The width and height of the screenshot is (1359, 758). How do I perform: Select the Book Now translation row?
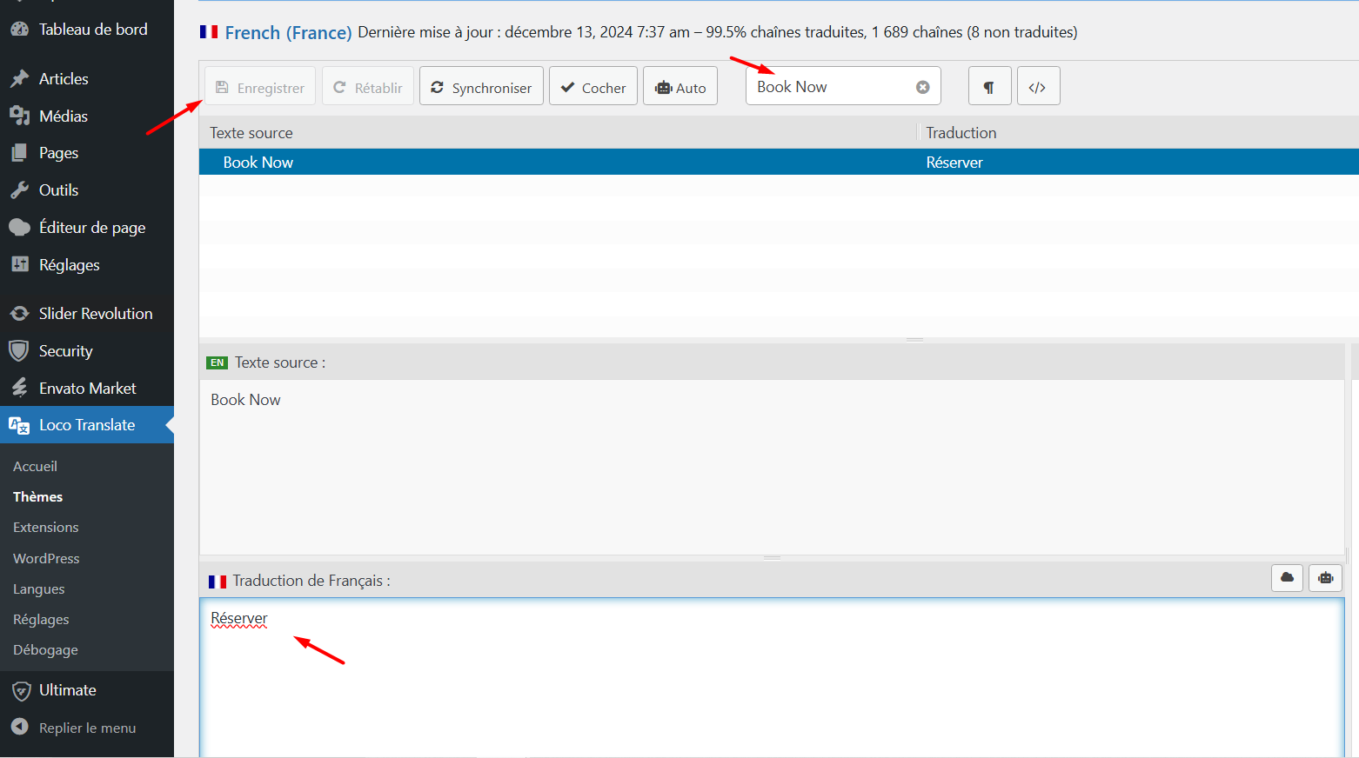point(557,163)
